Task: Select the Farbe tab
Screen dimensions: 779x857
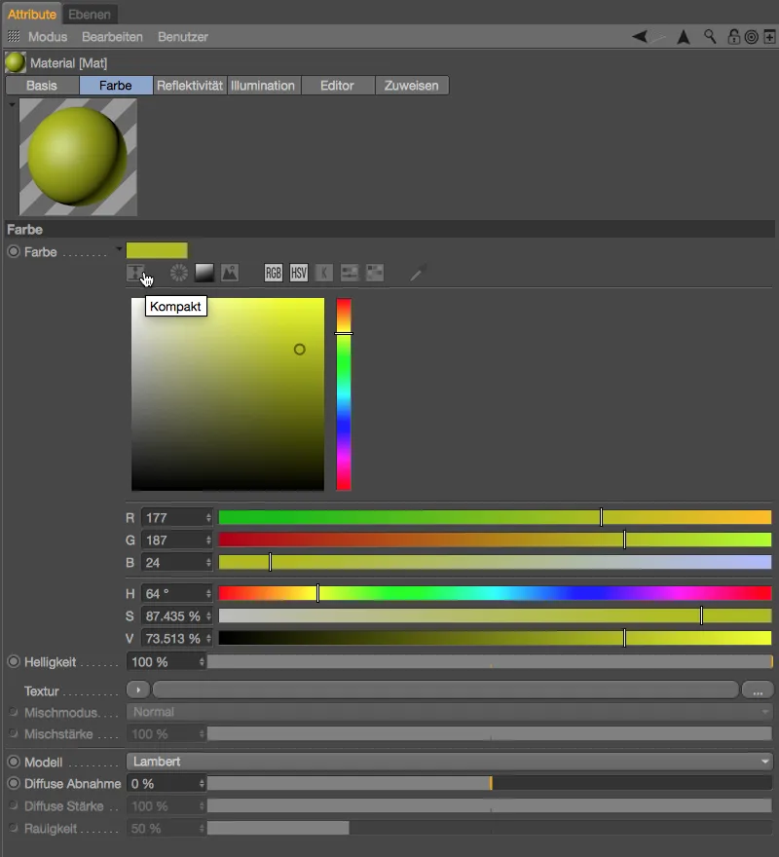Action: pos(115,86)
